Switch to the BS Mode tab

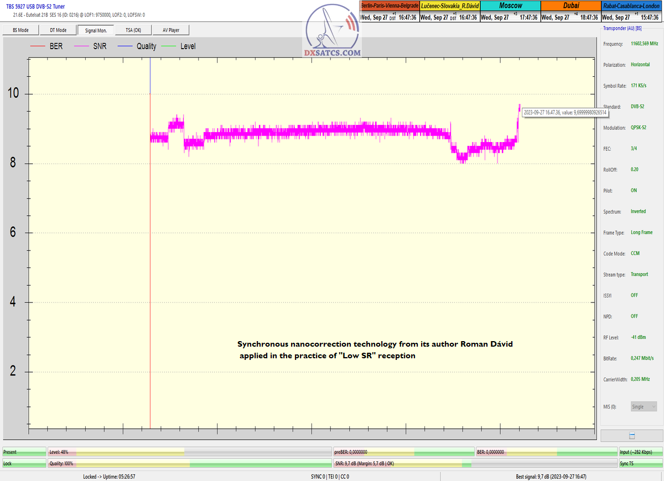pyautogui.click(x=20, y=30)
